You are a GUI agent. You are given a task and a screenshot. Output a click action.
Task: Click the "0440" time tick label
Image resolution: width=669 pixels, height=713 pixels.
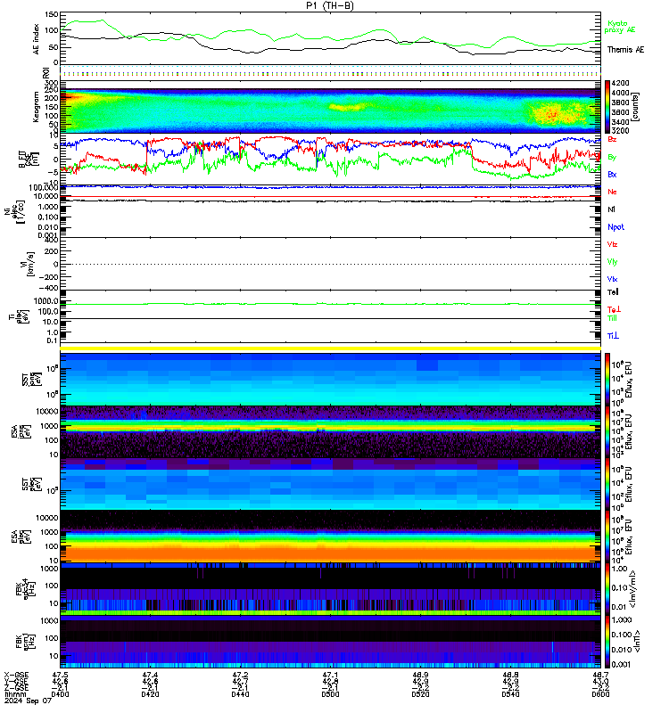tap(240, 694)
